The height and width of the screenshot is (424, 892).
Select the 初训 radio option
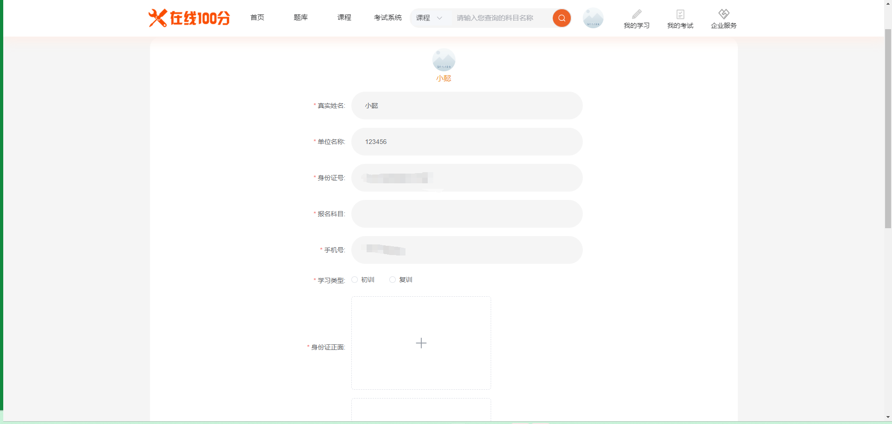pos(355,280)
